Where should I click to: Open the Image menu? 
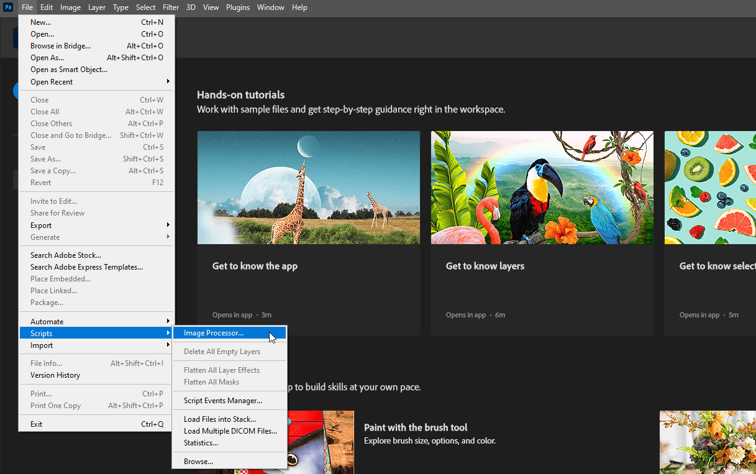[x=70, y=7]
